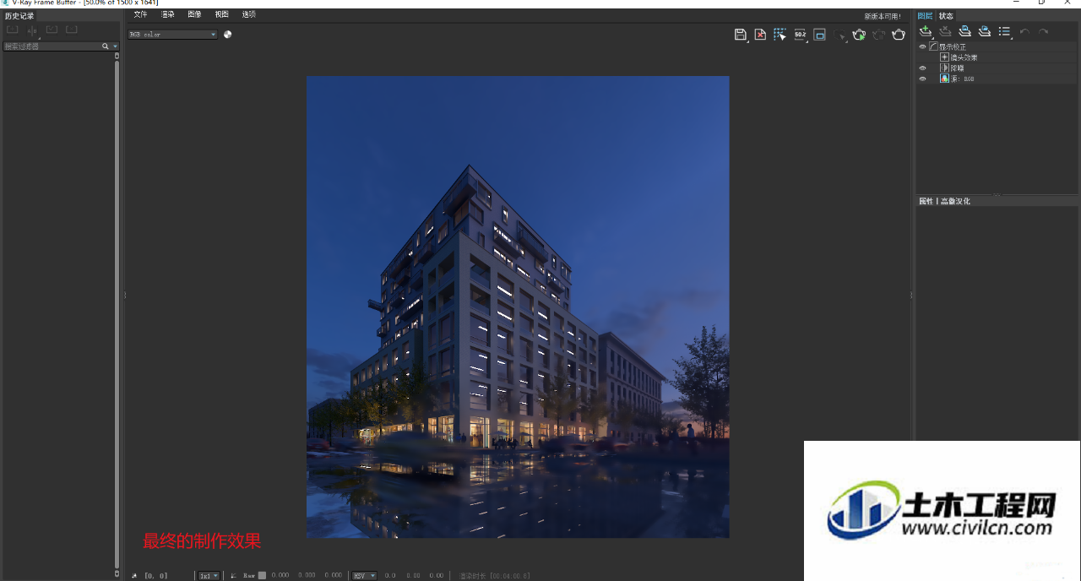Click the load from history icon
The height and width of the screenshot is (581, 1081).
coord(52,30)
